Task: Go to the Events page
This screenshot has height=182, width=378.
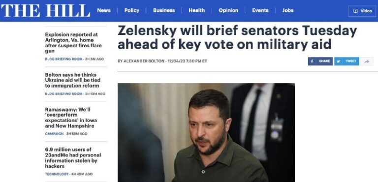Action: [260, 10]
